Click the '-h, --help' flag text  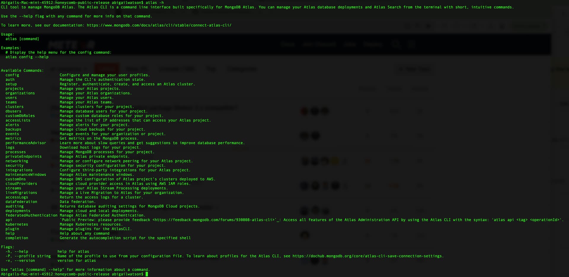pos(17,251)
